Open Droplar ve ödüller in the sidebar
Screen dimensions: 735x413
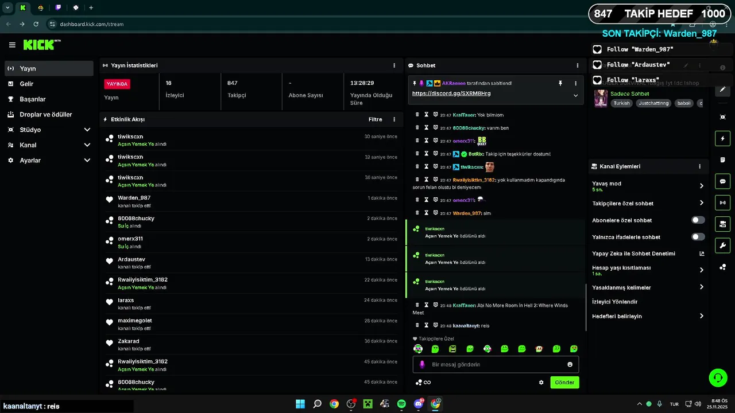(x=49, y=115)
